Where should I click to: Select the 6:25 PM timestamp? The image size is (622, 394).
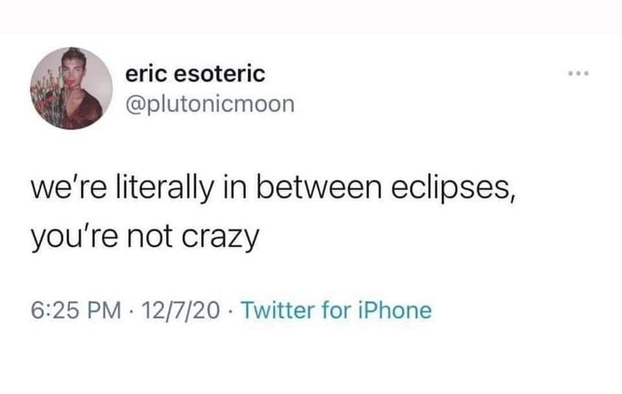(76, 311)
